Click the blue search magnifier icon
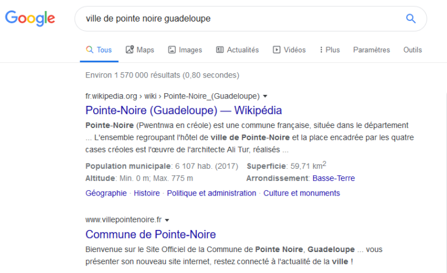Viewport: 447px width, 273px height. (x=411, y=19)
